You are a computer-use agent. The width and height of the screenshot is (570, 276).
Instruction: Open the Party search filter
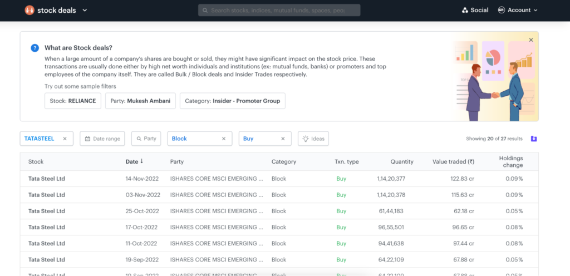146,139
